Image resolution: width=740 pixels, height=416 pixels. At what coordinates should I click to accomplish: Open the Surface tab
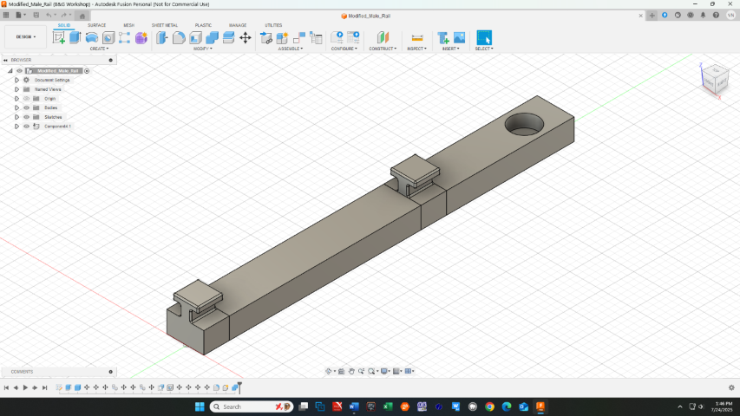pos(96,25)
